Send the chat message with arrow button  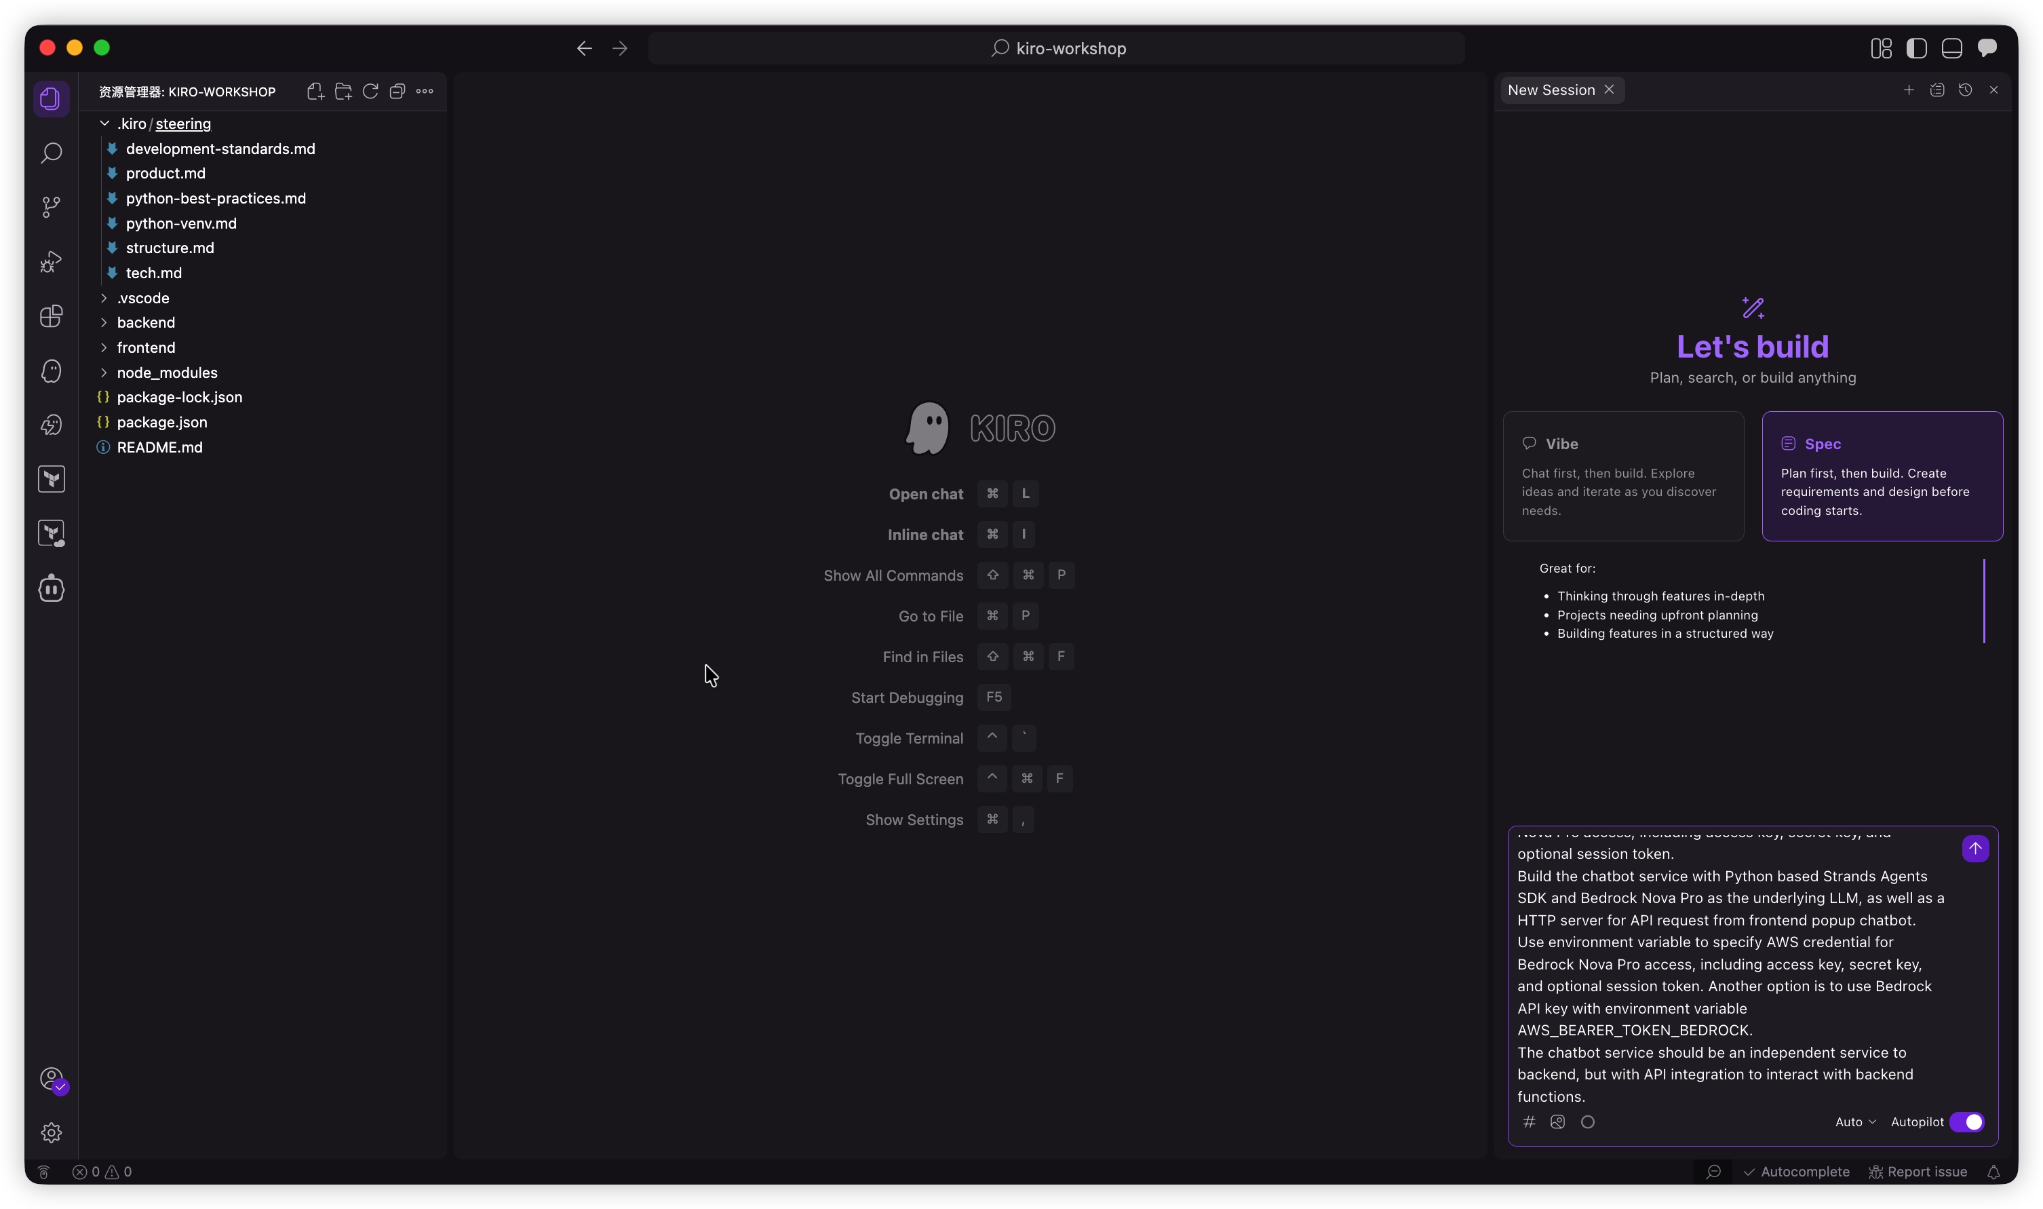[1974, 848]
